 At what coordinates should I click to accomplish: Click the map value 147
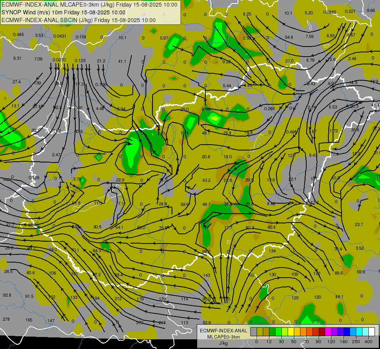pyautogui.click(x=51, y=321)
